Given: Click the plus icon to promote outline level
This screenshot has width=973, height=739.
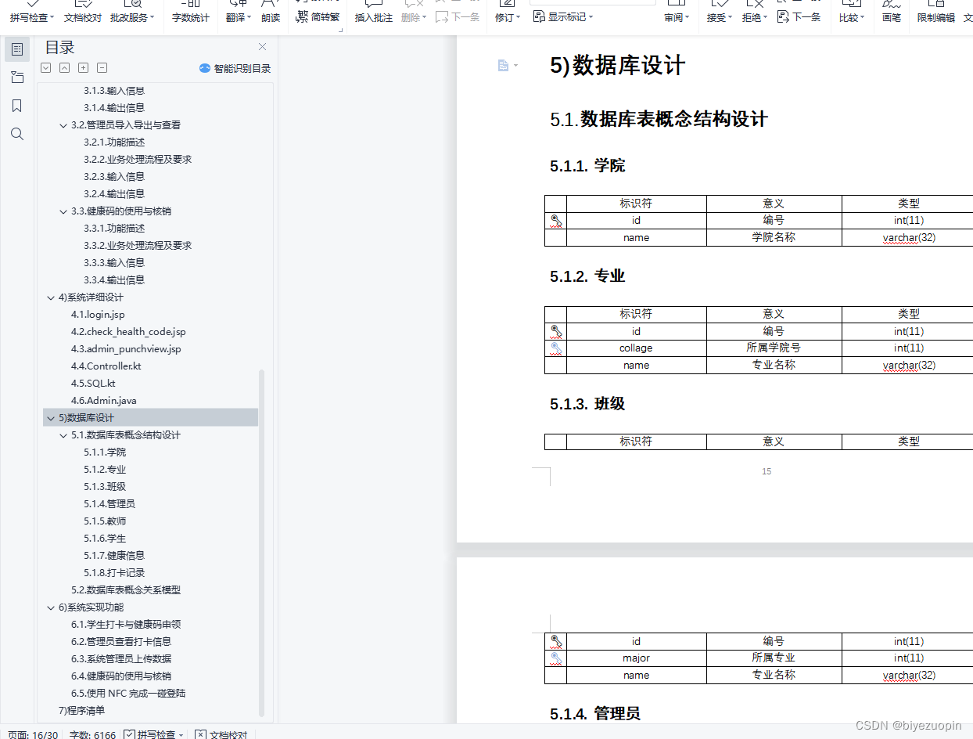Looking at the screenshot, I should tap(84, 68).
